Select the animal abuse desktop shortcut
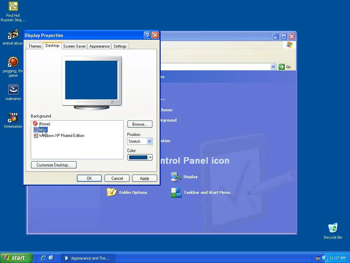 pyautogui.click(x=13, y=37)
